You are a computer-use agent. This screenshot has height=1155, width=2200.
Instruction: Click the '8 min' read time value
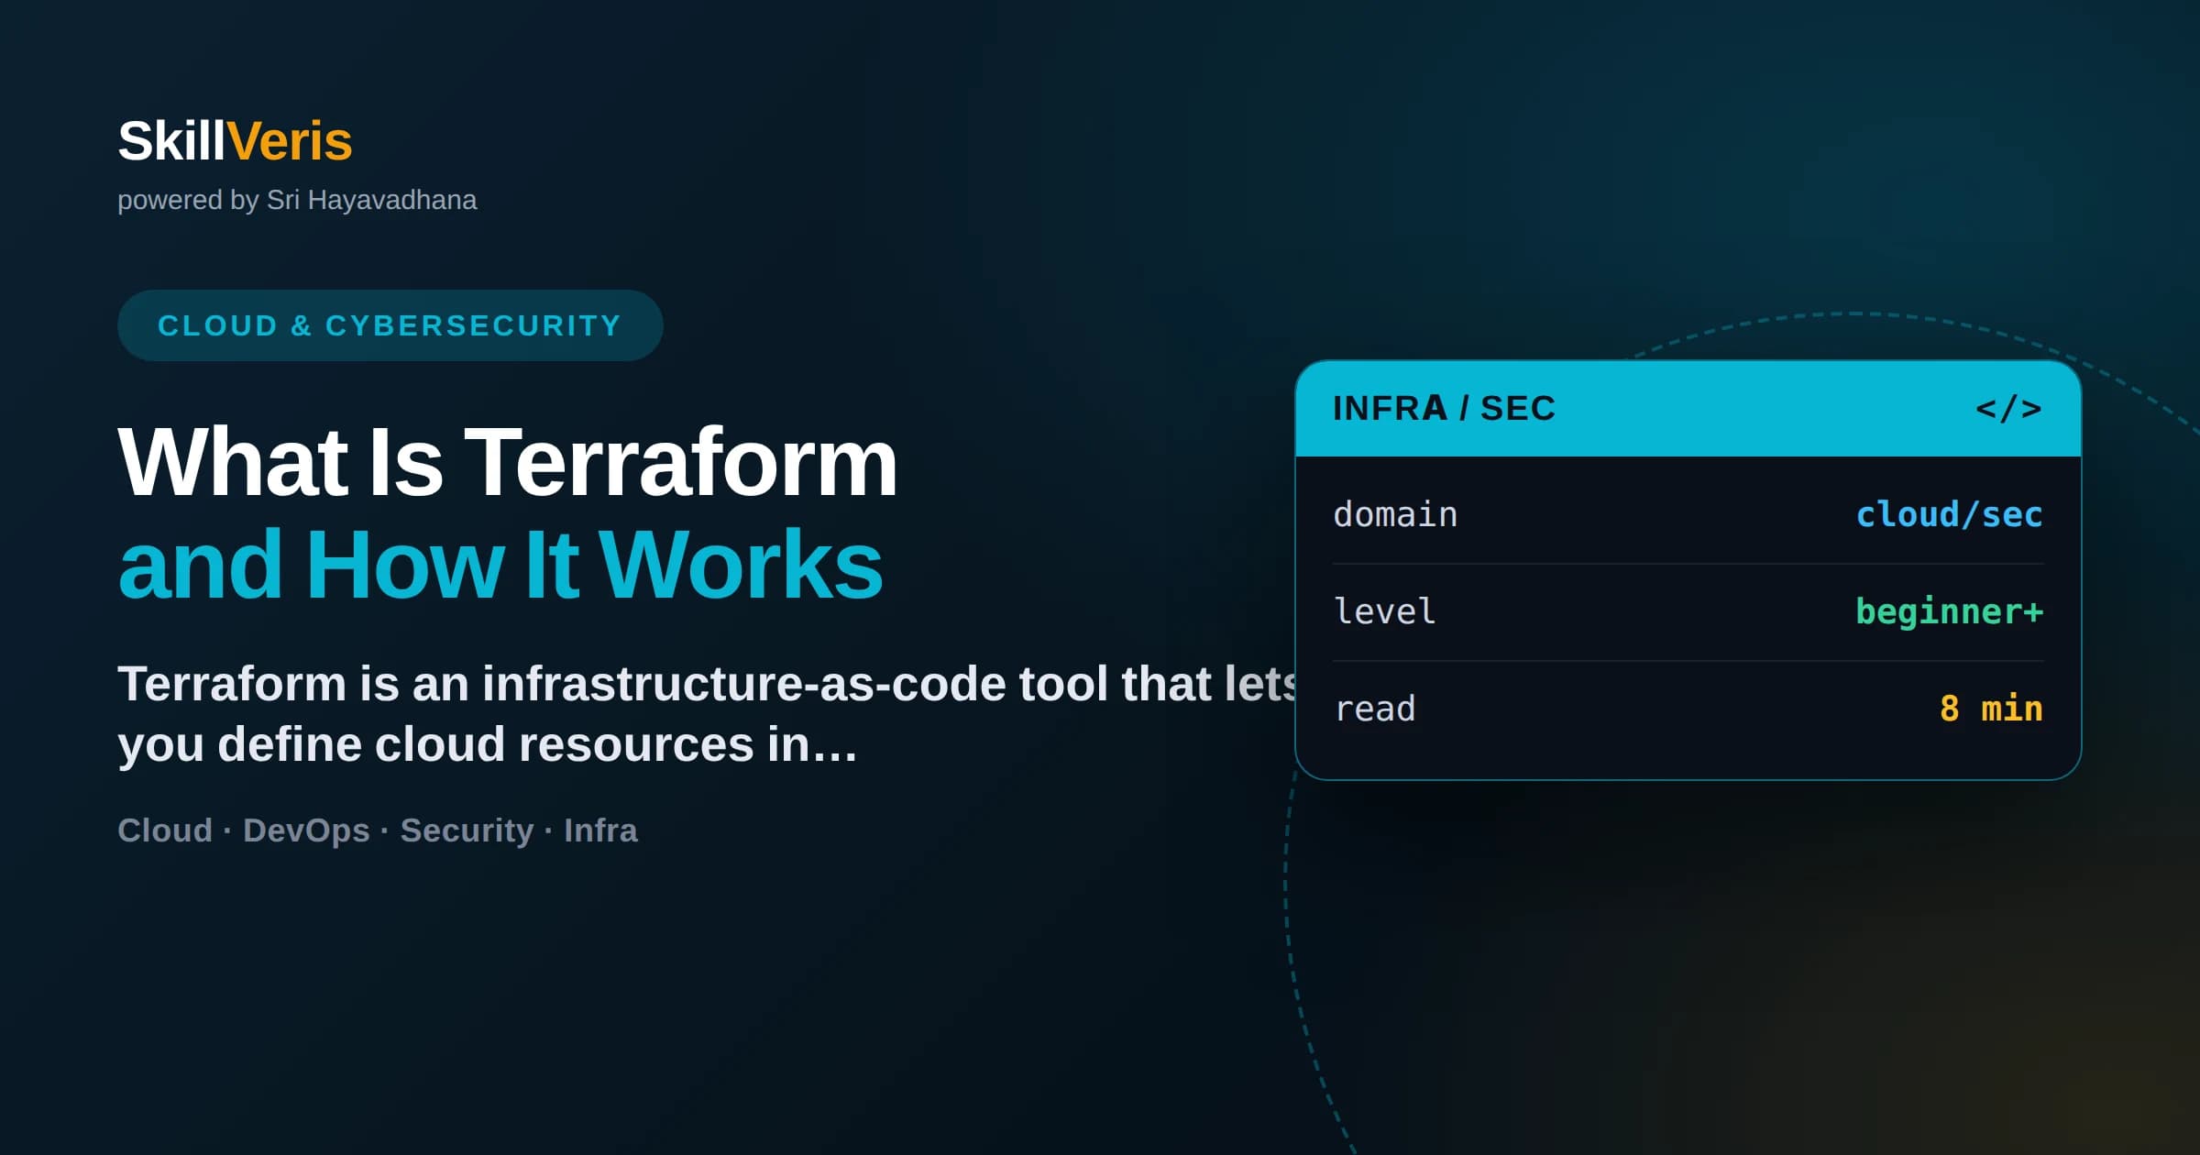1991,709
